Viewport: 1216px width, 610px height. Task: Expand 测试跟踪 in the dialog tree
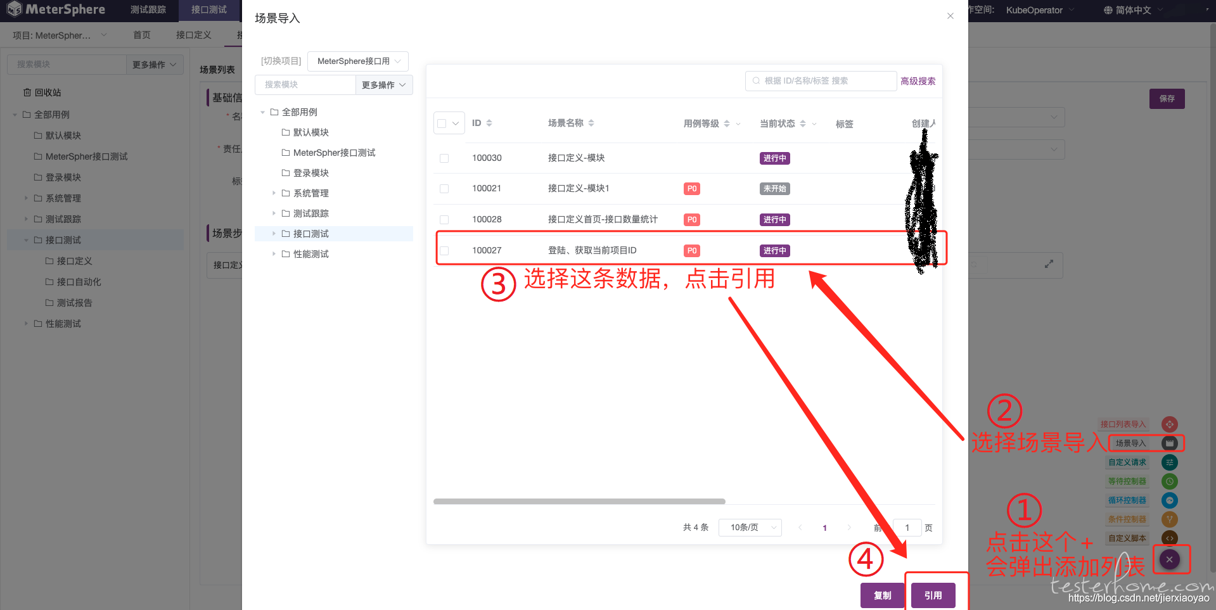click(x=274, y=213)
